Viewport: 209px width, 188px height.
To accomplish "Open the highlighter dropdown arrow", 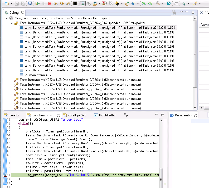I will click(x=200, y=3).
